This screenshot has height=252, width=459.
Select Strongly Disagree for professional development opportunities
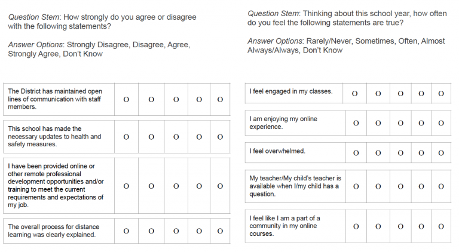[x=126, y=186]
